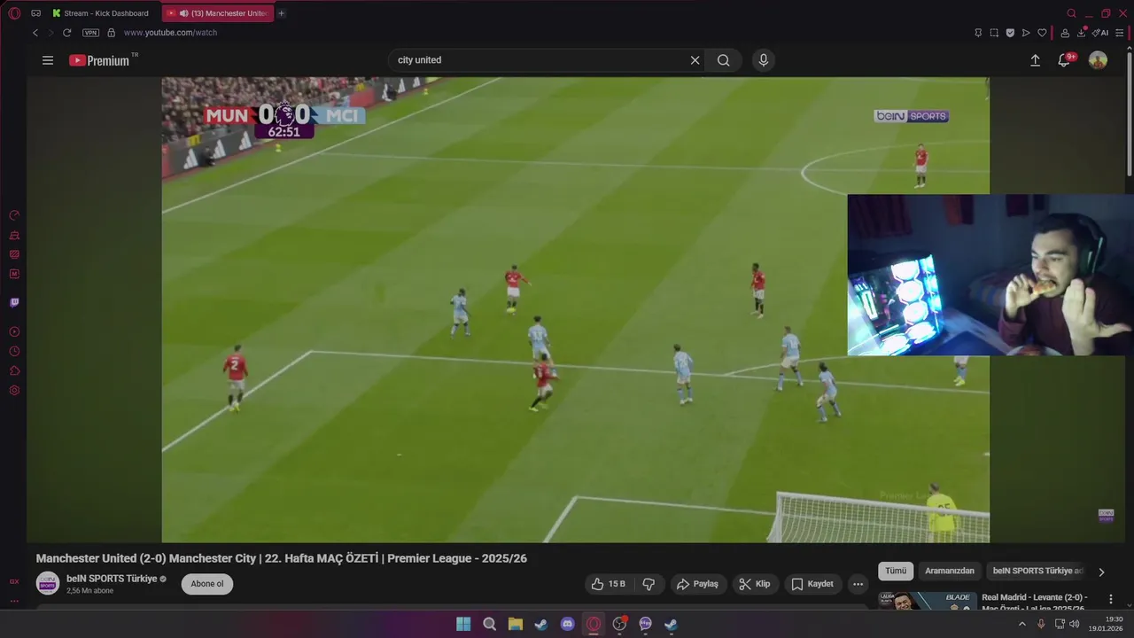Open options for Real Madrid video

[1111, 599]
